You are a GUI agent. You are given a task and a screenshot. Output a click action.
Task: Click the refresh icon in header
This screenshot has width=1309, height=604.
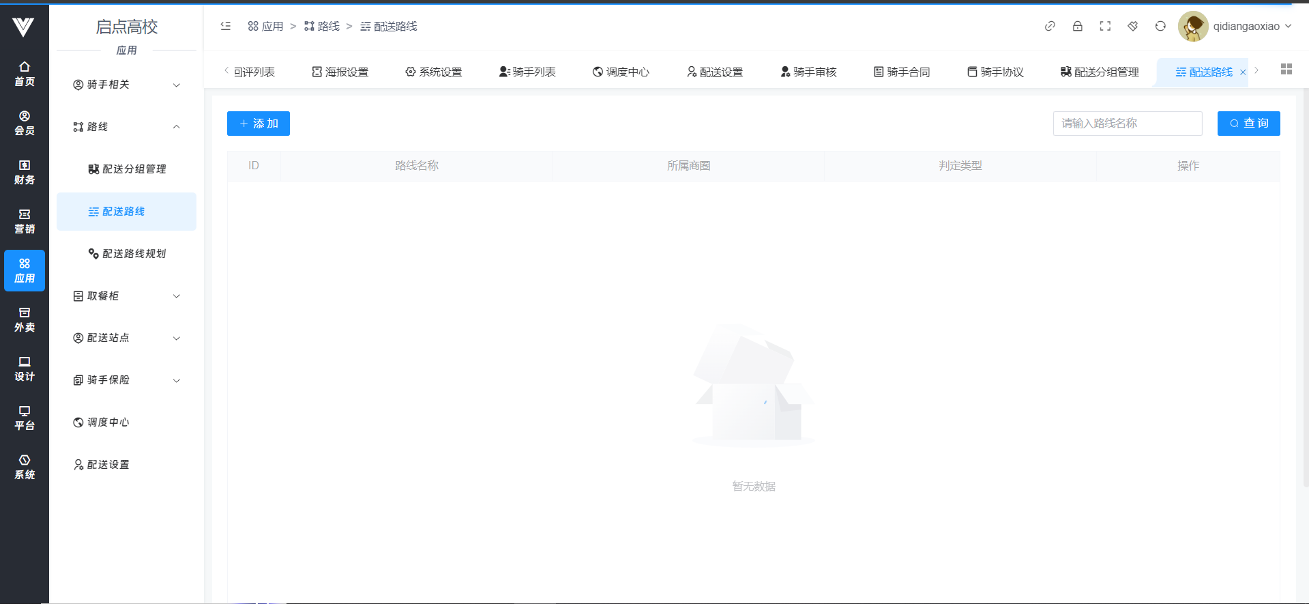pos(1160,26)
